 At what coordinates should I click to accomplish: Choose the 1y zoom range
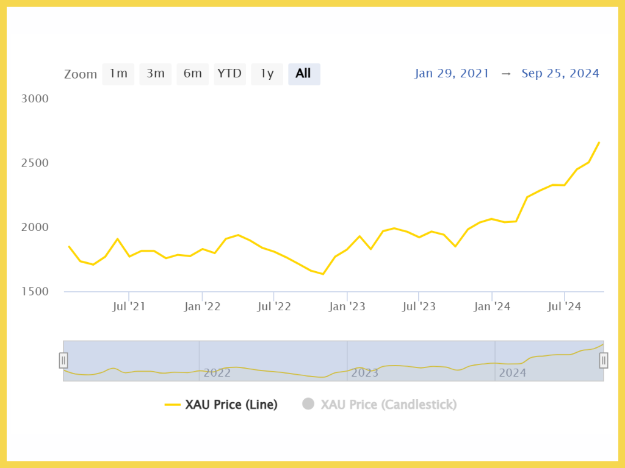click(267, 74)
